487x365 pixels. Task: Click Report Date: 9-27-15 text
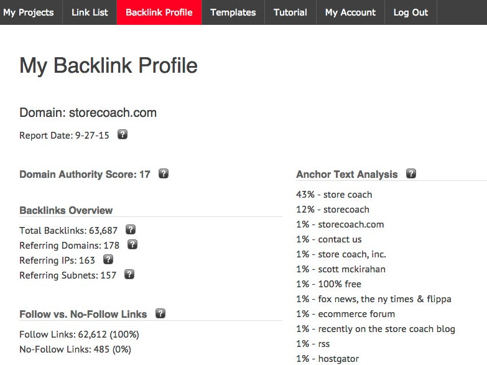tap(64, 136)
